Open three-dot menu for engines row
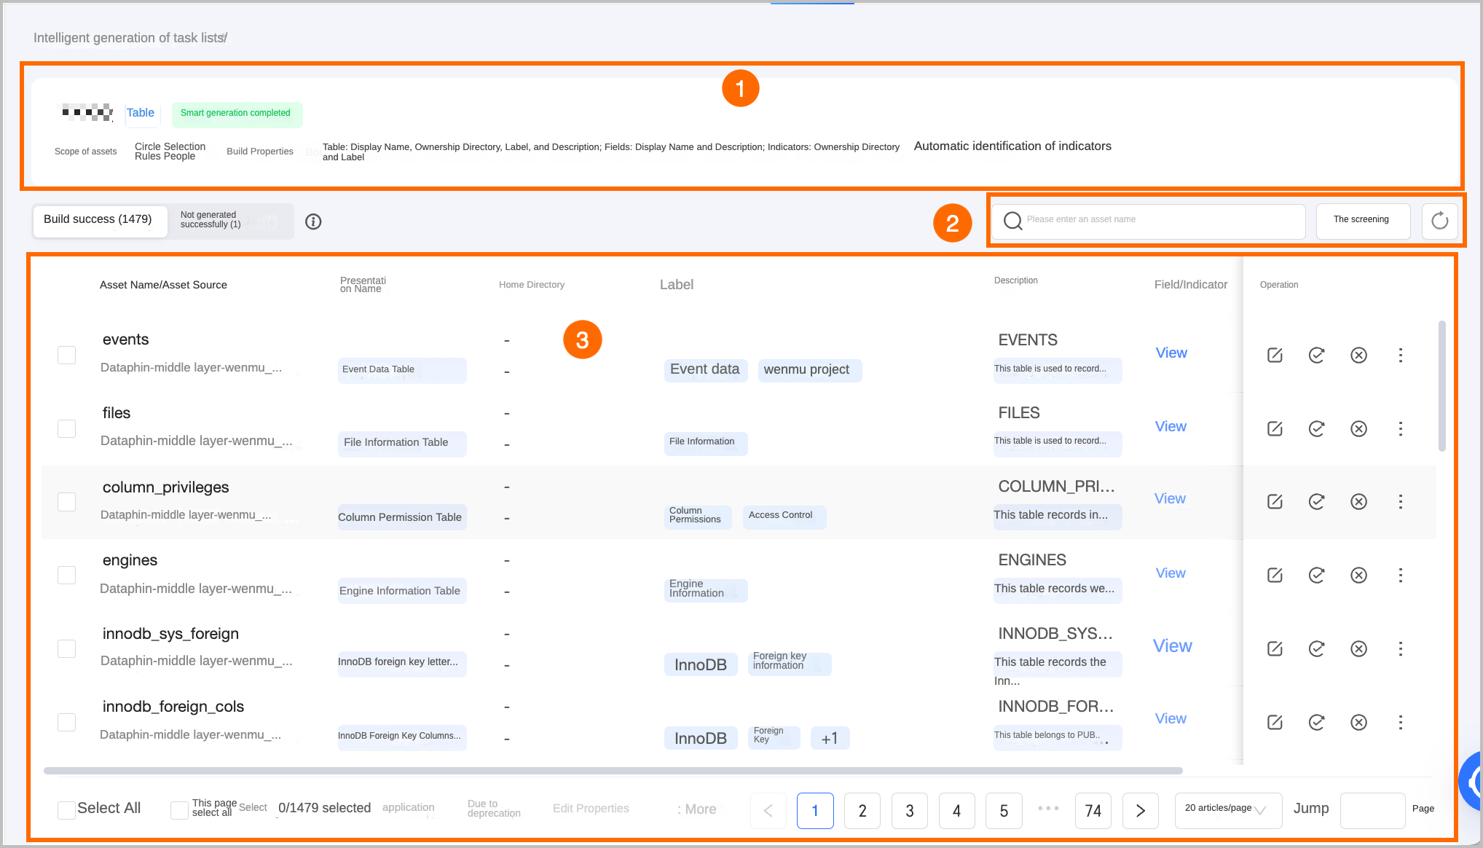 click(1400, 575)
